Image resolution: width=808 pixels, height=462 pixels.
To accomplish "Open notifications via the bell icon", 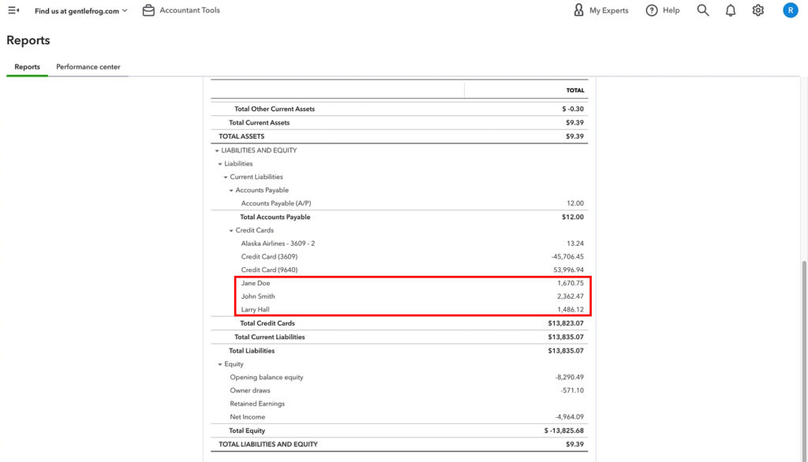I will 730,10.
